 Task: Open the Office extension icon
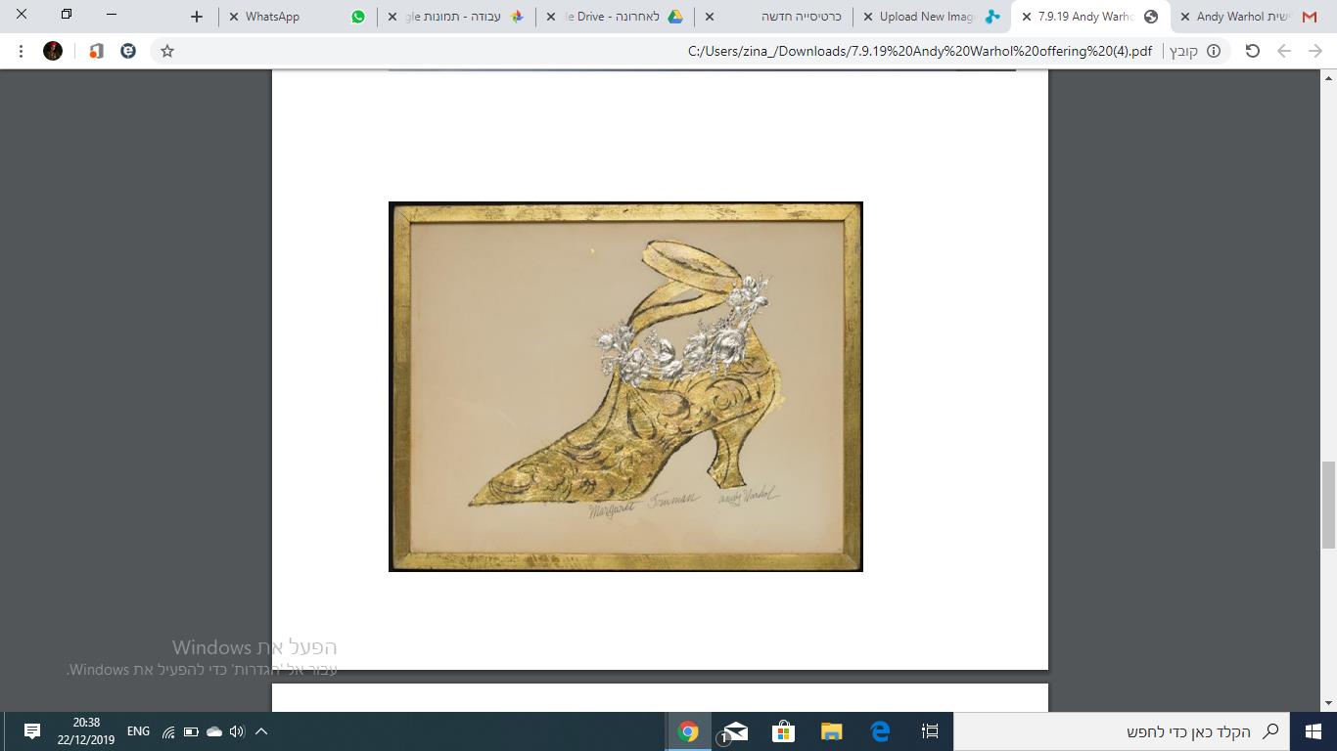pyautogui.click(x=96, y=51)
